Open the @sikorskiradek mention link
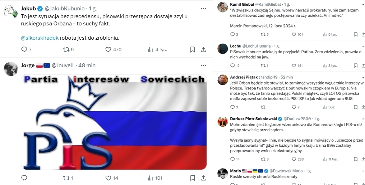 [40, 38]
